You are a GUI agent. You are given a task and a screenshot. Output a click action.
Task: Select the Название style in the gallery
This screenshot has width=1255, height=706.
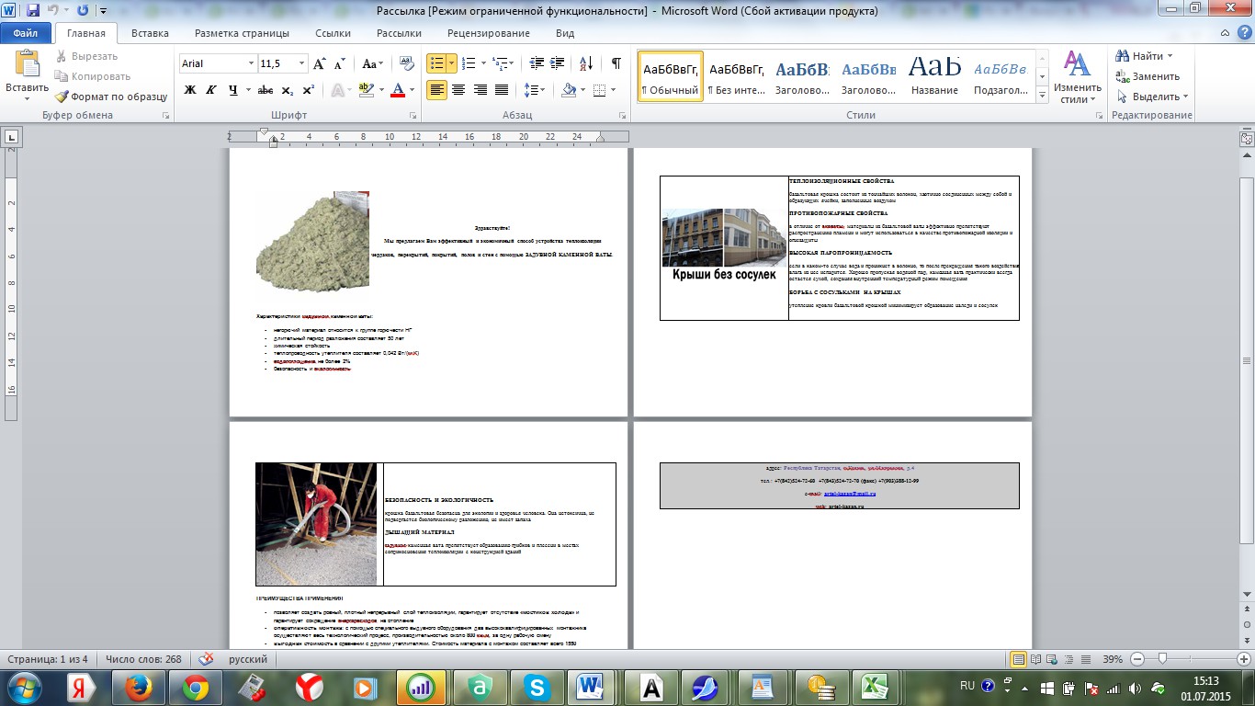[934, 75]
